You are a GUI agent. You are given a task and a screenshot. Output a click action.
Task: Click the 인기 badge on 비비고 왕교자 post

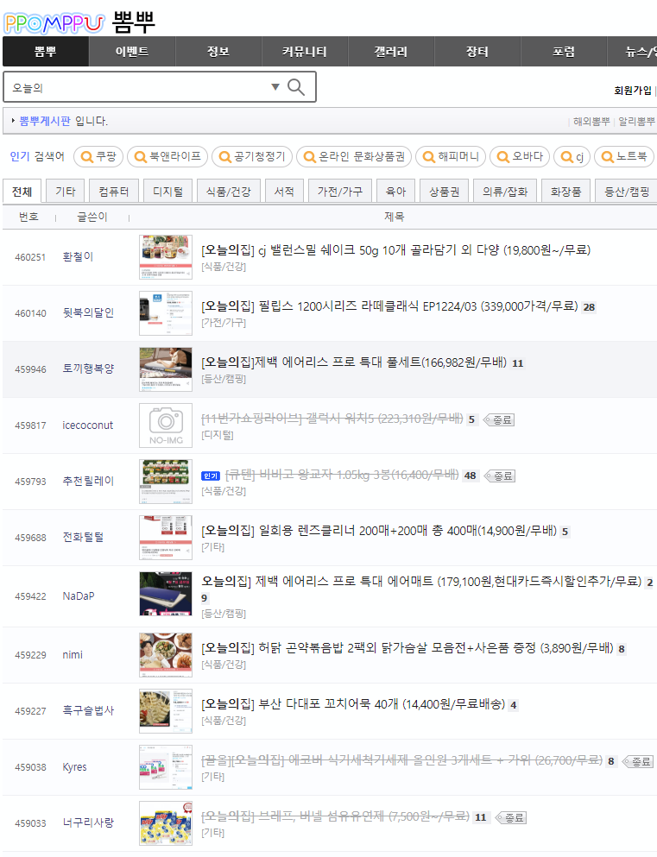click(211, 476)
